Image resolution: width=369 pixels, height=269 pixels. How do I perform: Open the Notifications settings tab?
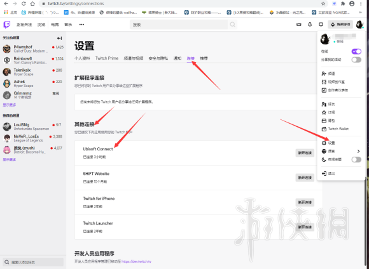click(x=178, y=58)
